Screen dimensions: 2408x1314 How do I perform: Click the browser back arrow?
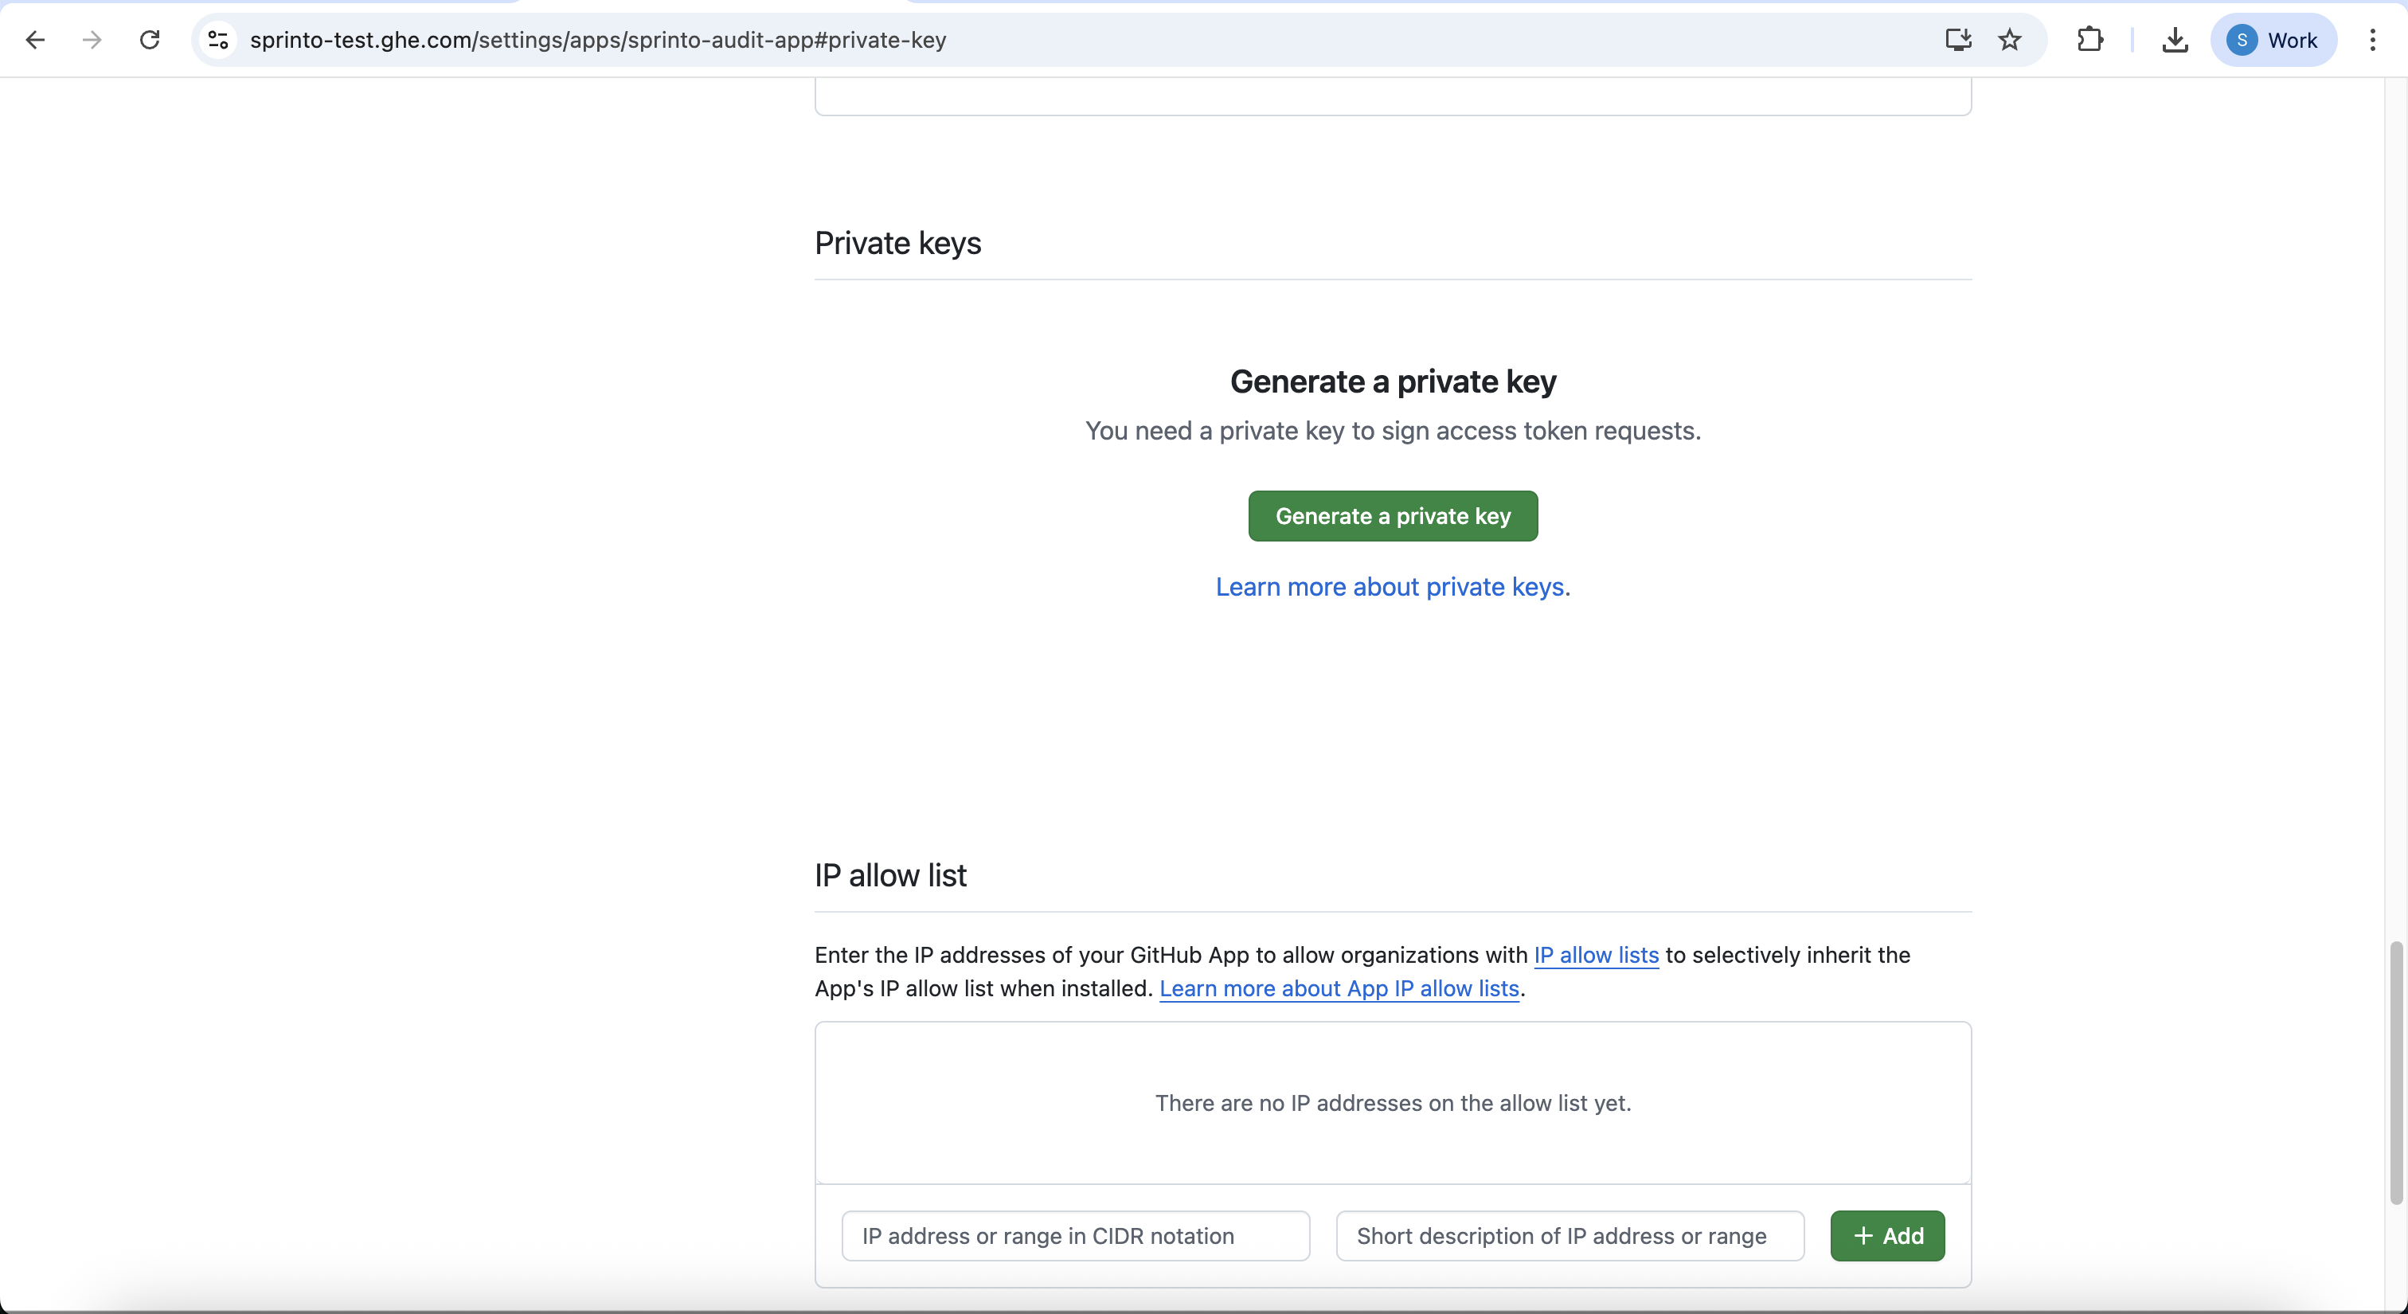click(x=36, y=40)
